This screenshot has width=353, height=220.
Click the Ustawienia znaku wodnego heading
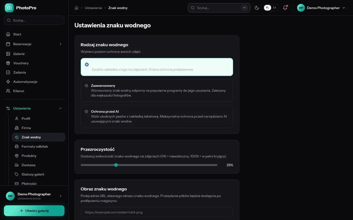click(x=113, y=25)
